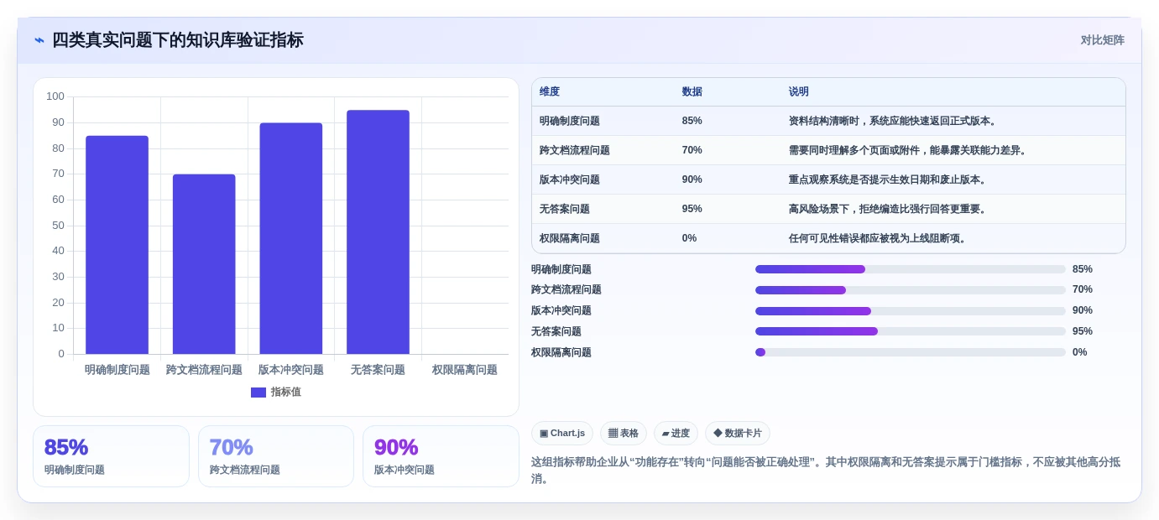Viewport: 1159px width, 520px height.
Task: Click the y-axis value 100
Action: pos(55,96)
